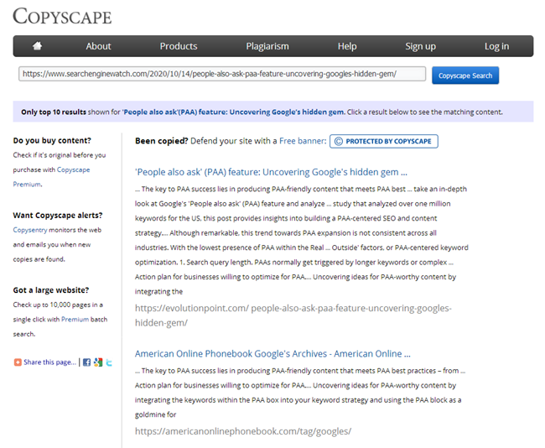This screenshot has width=545, height=448.
Task: Open the About menu item
Action: (98, 46)
